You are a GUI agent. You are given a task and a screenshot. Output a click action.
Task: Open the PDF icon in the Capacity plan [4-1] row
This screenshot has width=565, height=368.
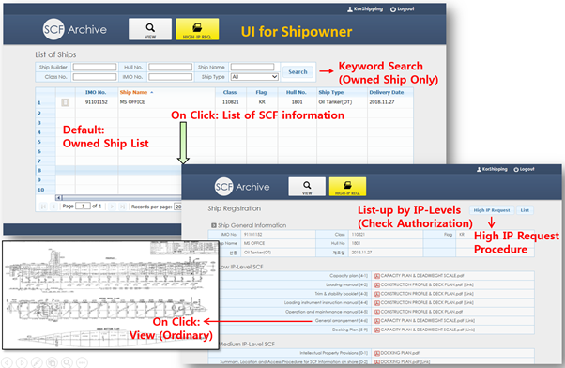pos(377,276)
